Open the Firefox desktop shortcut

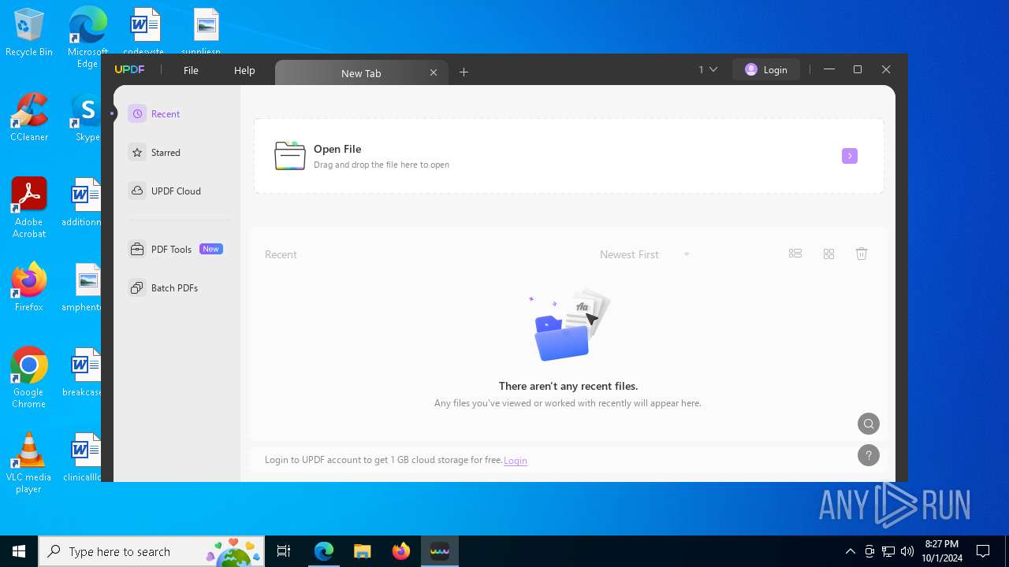pyautogui.click(x=29, y=287)
